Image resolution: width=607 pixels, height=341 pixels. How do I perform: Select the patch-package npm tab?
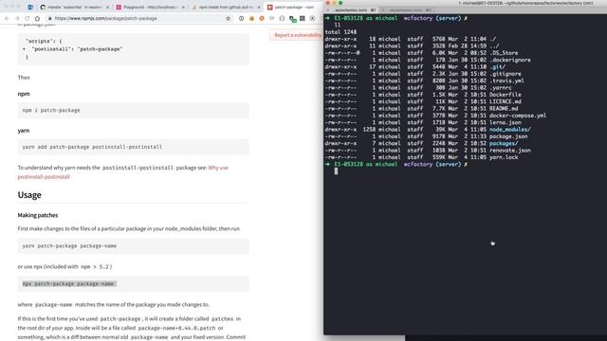[x=294, y=7]
